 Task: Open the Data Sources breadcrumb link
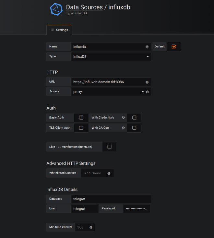click(x=84, y=7)
